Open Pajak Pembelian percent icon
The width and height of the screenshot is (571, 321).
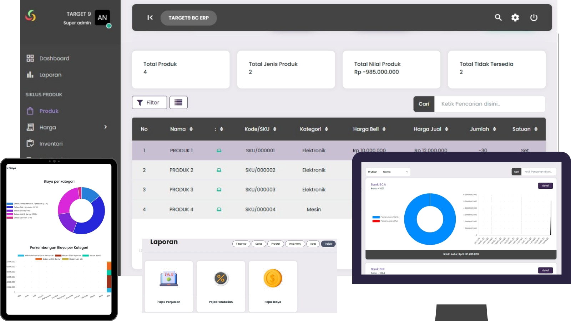tap(221, 279)
